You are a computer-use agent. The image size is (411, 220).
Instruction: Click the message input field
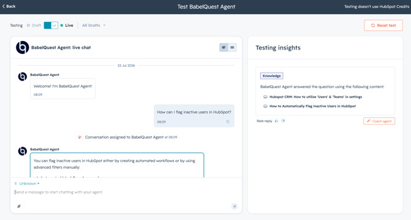click(x=126, y=192)
